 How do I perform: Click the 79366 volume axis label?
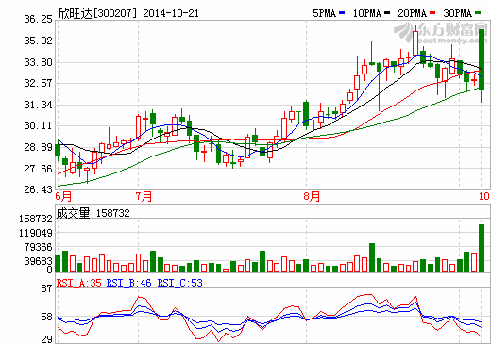coord(39,247)
